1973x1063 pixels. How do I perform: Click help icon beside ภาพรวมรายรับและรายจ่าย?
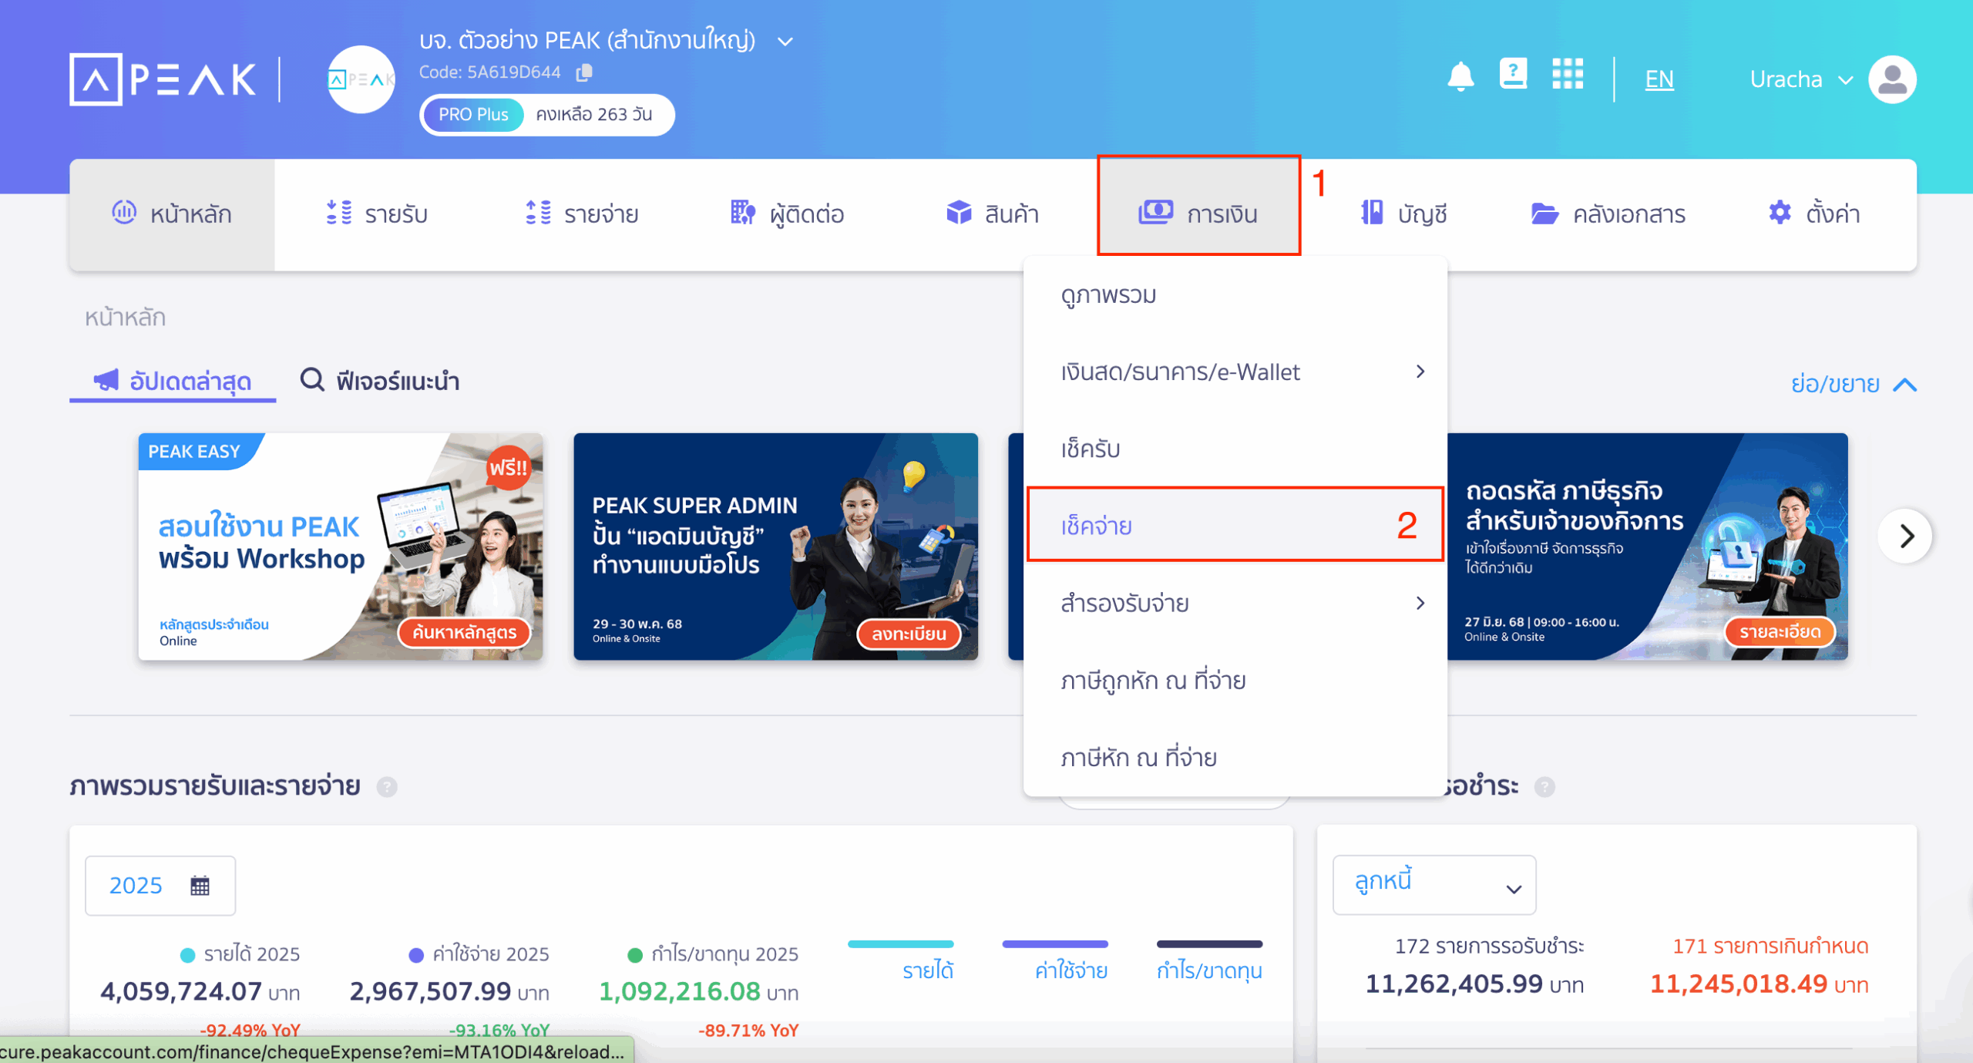(x=387, y=787)
